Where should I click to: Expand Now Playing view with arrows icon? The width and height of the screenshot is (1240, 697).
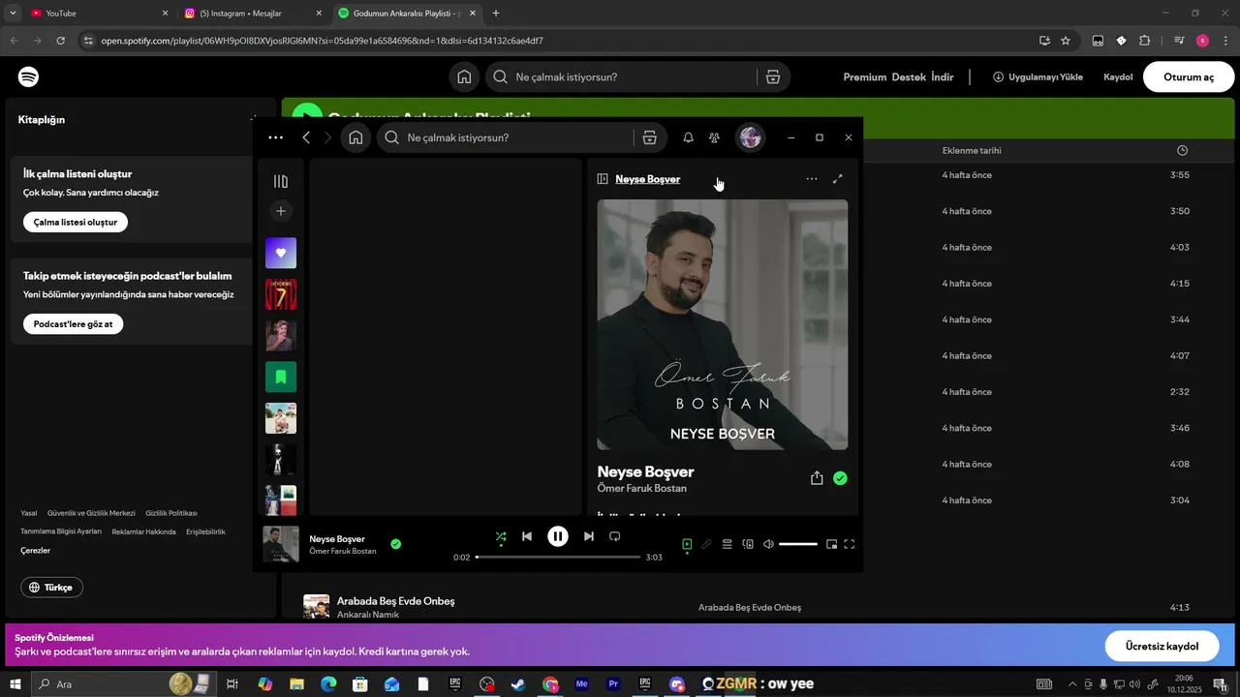838,179
